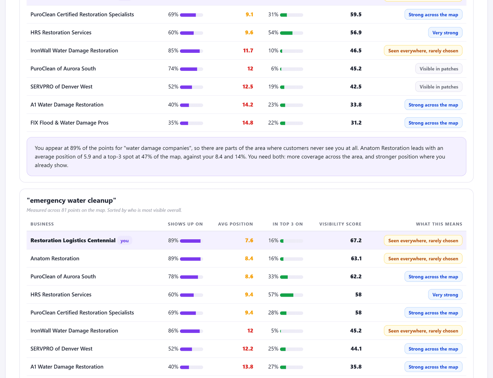
Task: Click the WHAT THIS MEANS column header
Action: point(439,224)
